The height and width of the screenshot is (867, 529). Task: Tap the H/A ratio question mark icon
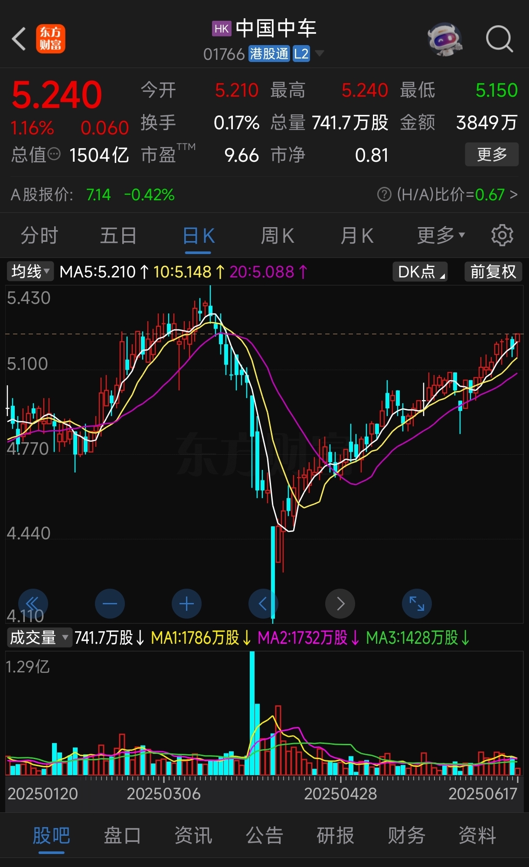384,195
